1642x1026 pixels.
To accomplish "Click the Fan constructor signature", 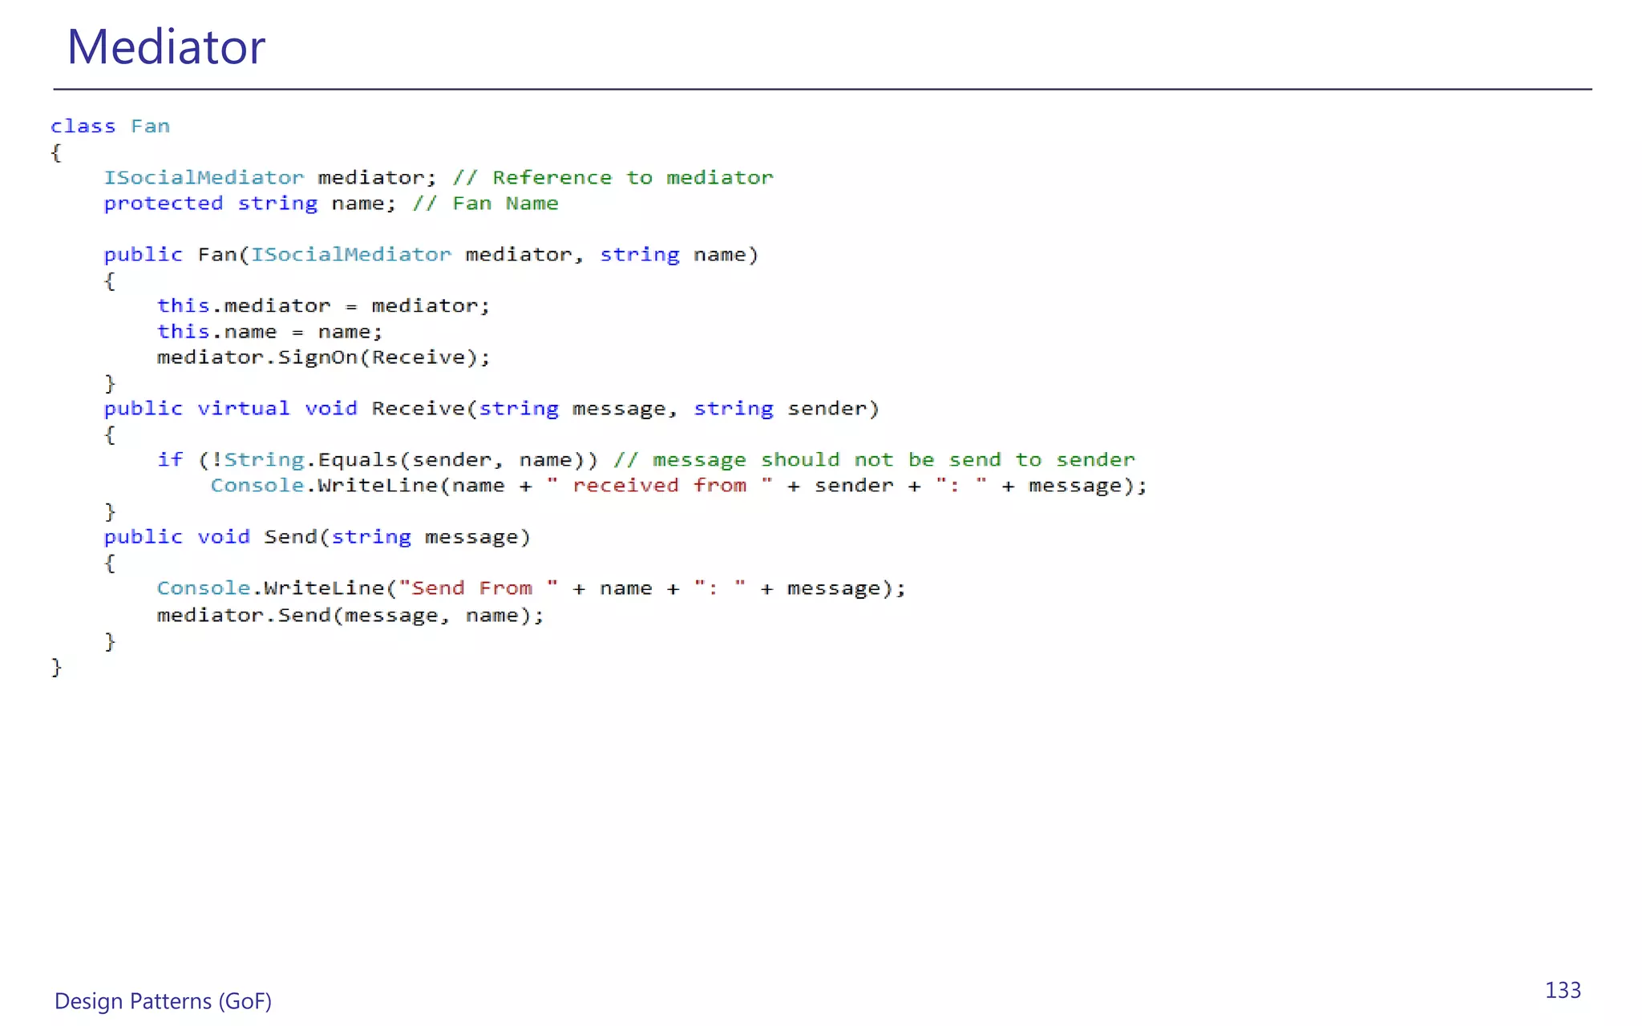I will click(x=431, y=255).
